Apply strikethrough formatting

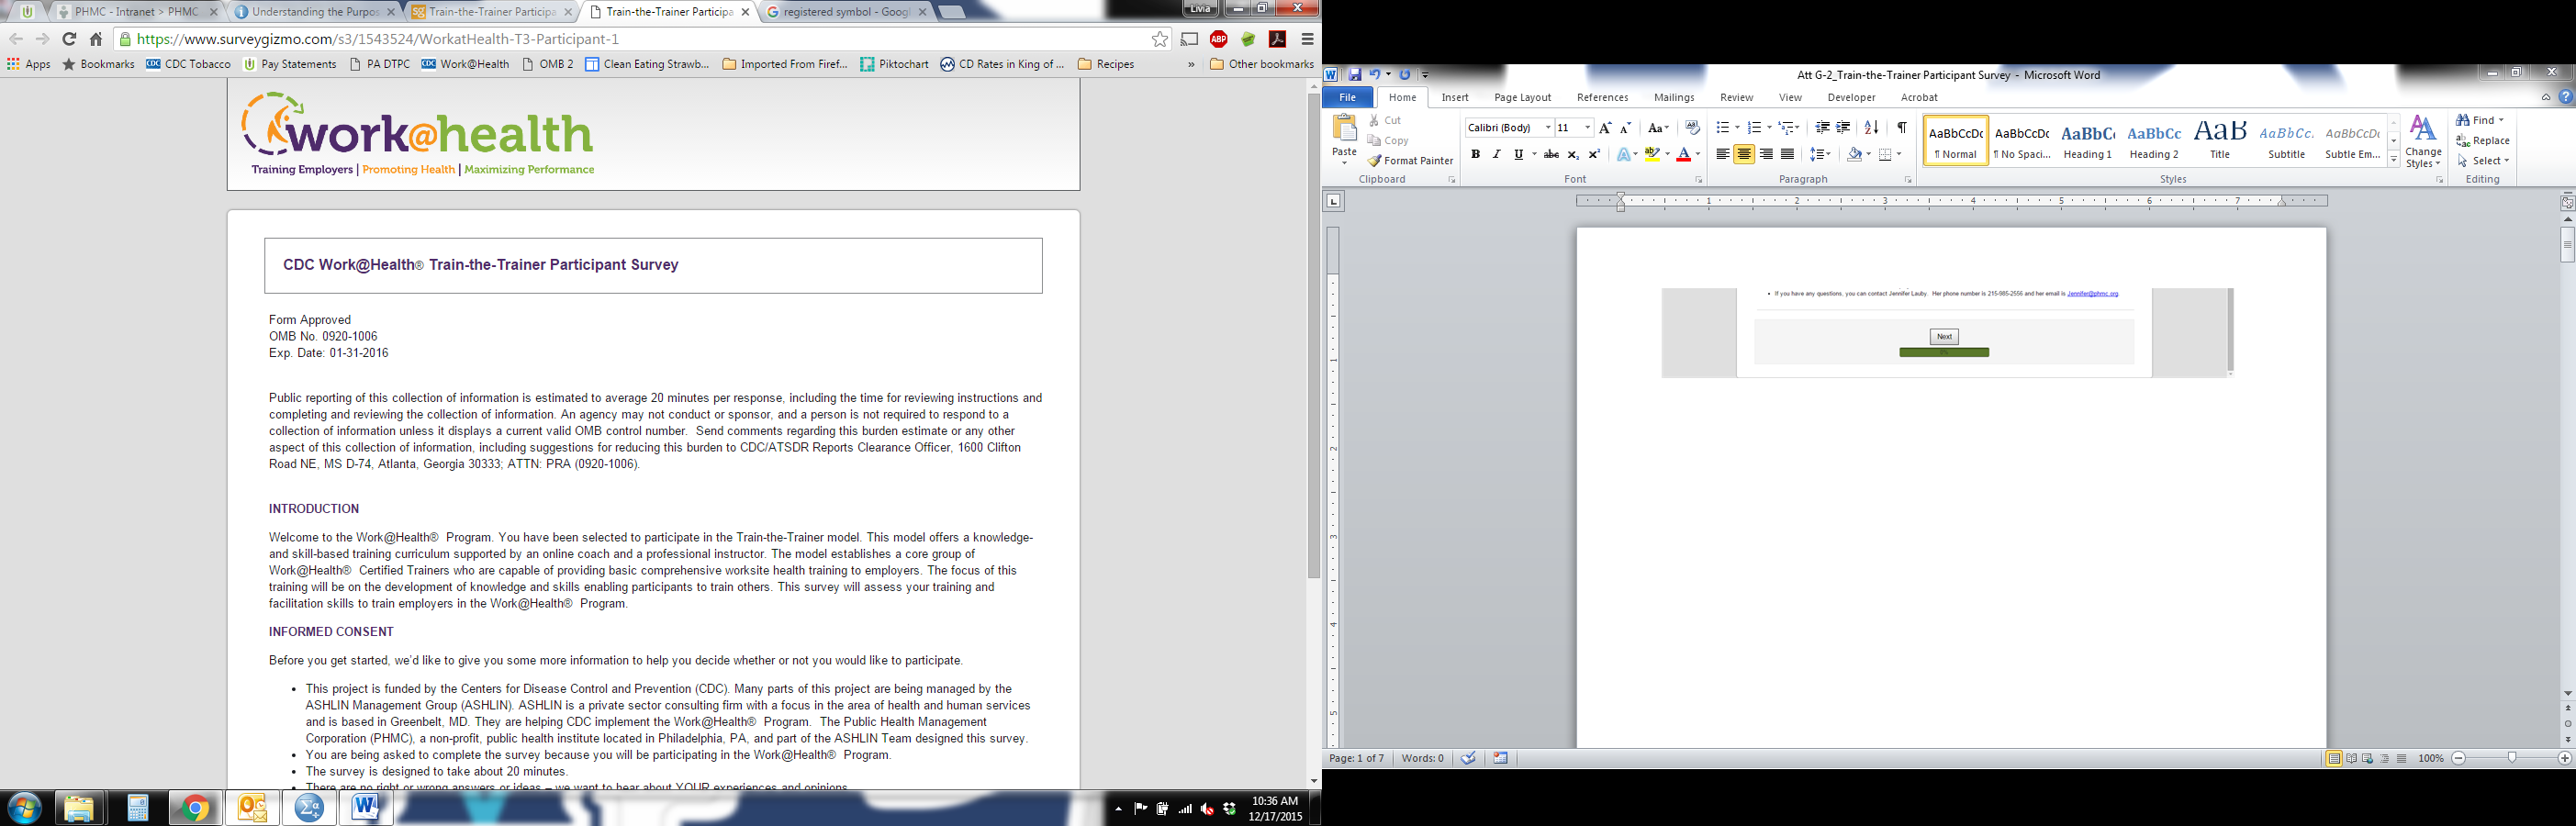tap(1551, 154)
